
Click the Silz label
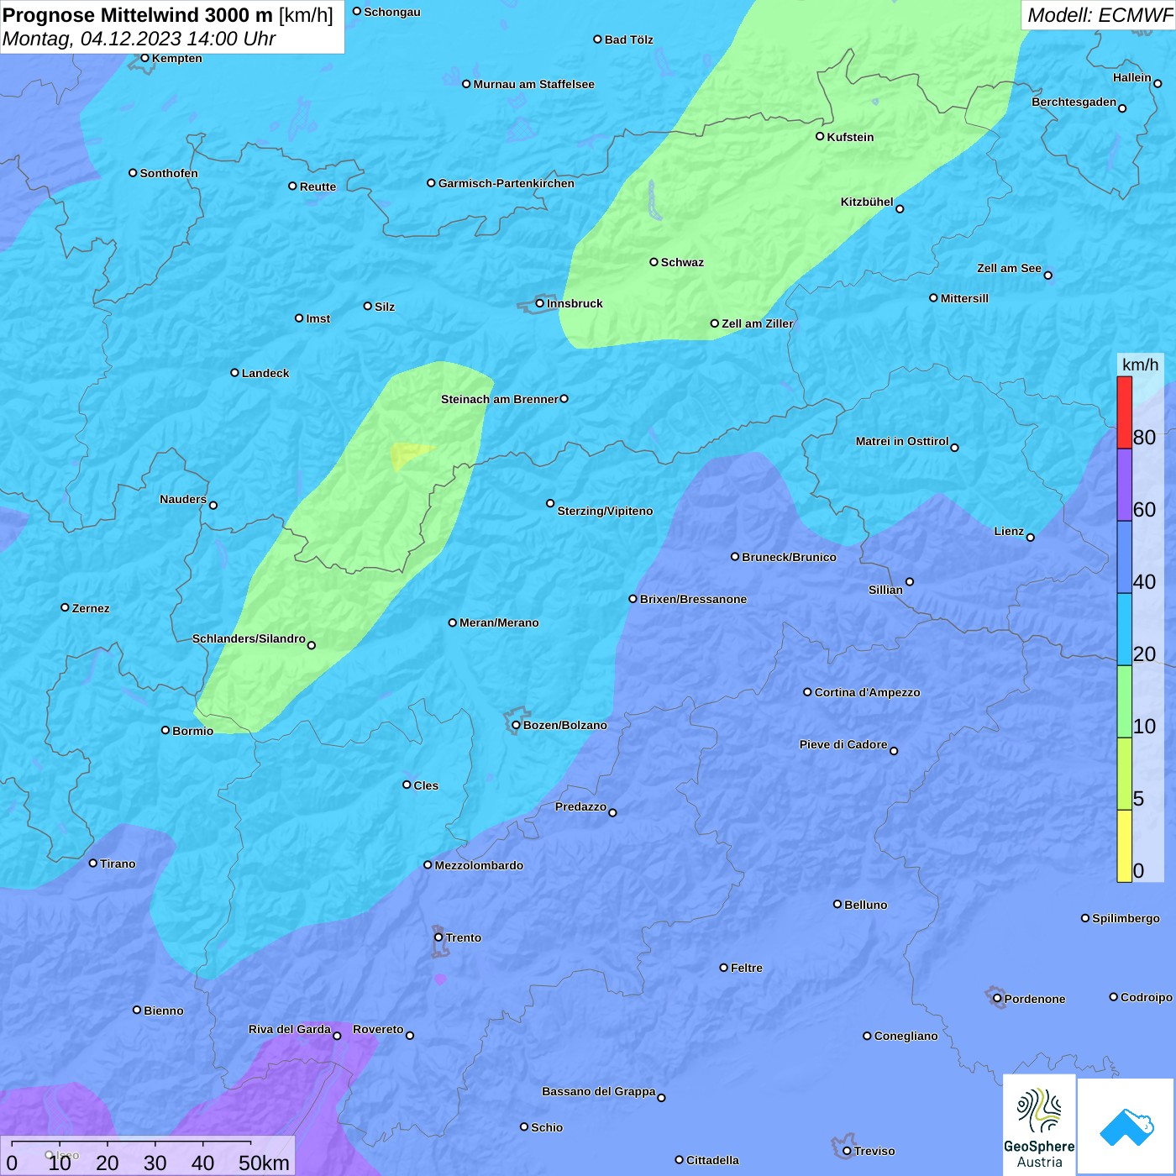[384, 307]
